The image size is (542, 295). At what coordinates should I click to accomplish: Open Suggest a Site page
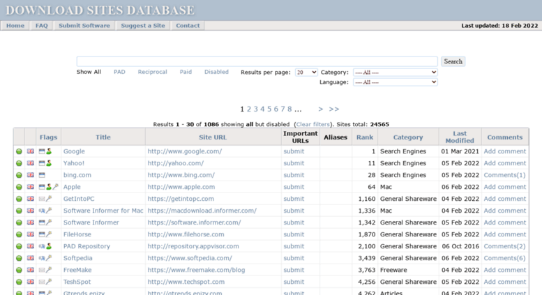click(143, 26)
